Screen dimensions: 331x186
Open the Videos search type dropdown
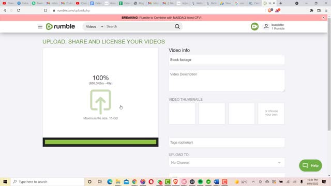coord(94,26)
